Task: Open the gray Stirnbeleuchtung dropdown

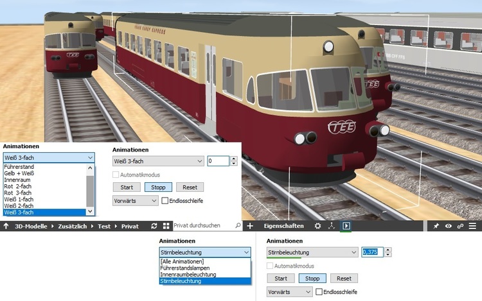Action: (312, 252)
